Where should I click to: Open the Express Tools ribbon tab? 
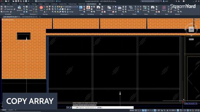point(63,4)
